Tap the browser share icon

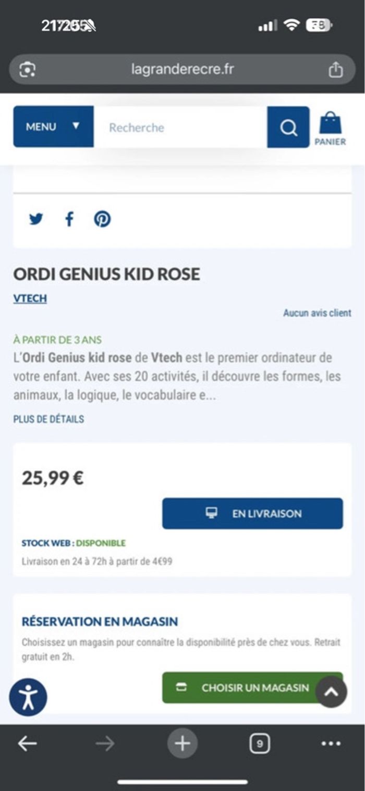336,69
